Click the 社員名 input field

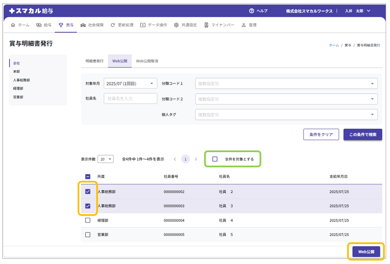130,98
